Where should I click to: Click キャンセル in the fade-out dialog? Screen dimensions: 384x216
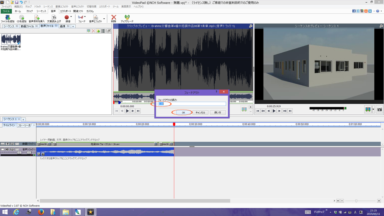coord(200,112)
